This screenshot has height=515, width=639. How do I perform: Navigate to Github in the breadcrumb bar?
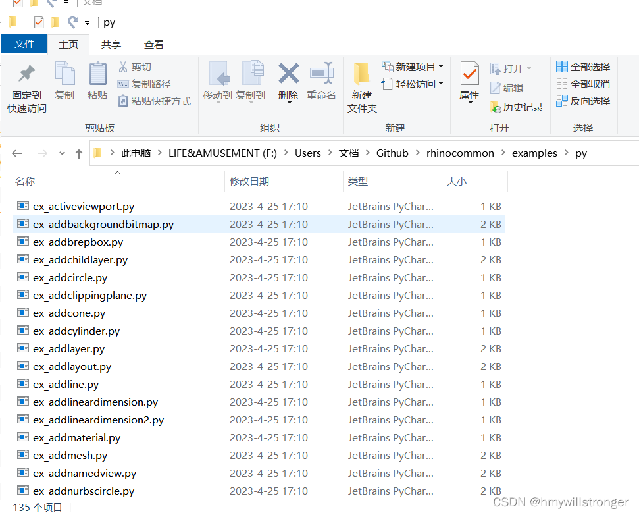[x=392, y=153]
